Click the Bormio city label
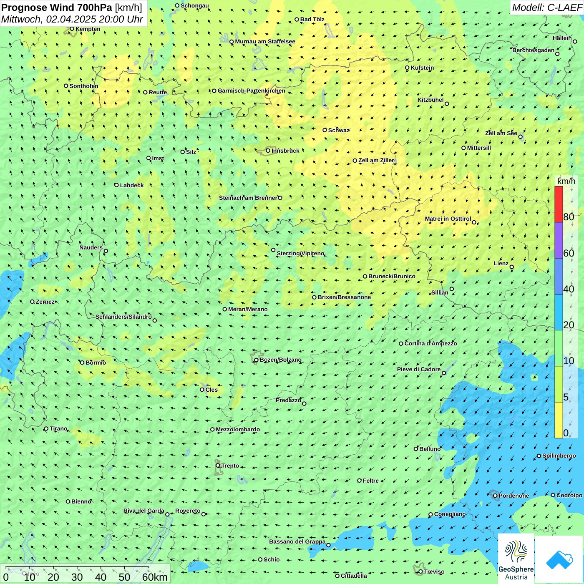The width and height of the screenshot is (584, 584). 96,362
